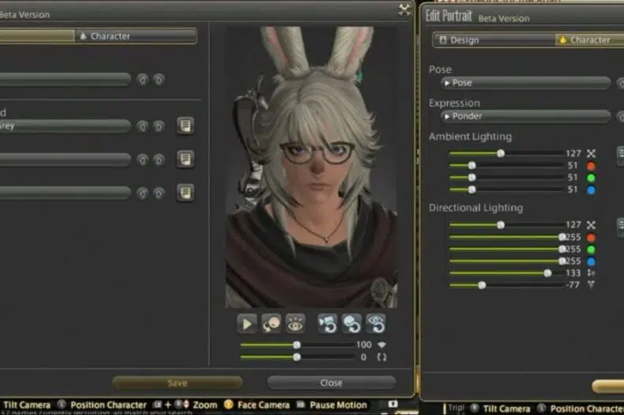Click the face-with-arrow icon beside play
Viewport: 624px width, 415px height.
coord(271,324)
